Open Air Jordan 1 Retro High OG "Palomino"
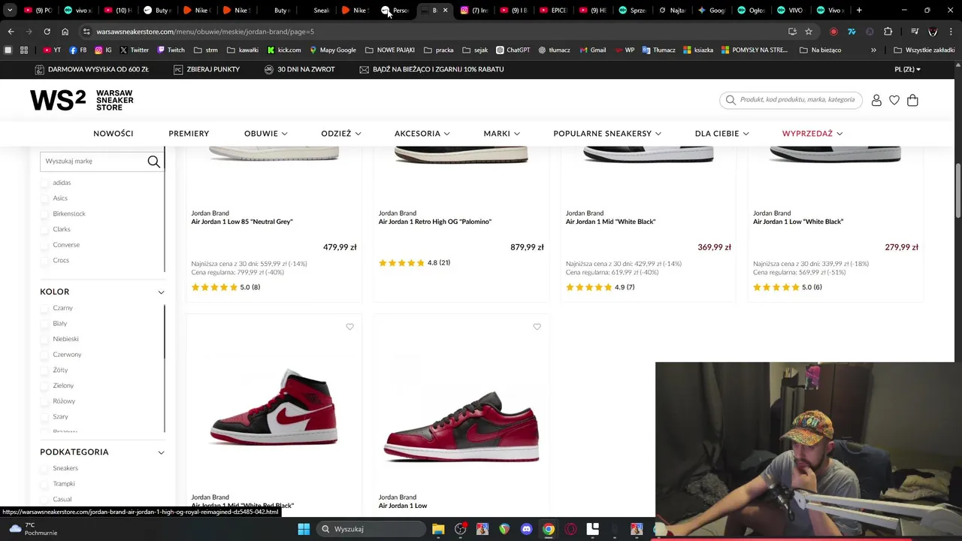The image size is (962, 541). click(x=435, y=222)
